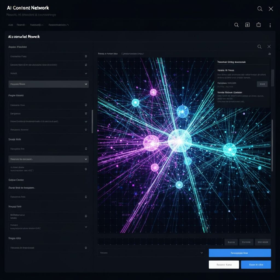This screenshot has width=280, height=280.
Task: Open the export briefcase icon in the toolbar
Action: [x=258, y=25]
